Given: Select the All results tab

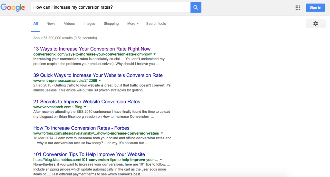Looking at the screenshot, I should point(35,24).
